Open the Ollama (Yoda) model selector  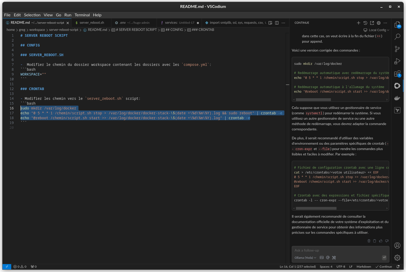[305, 258]
